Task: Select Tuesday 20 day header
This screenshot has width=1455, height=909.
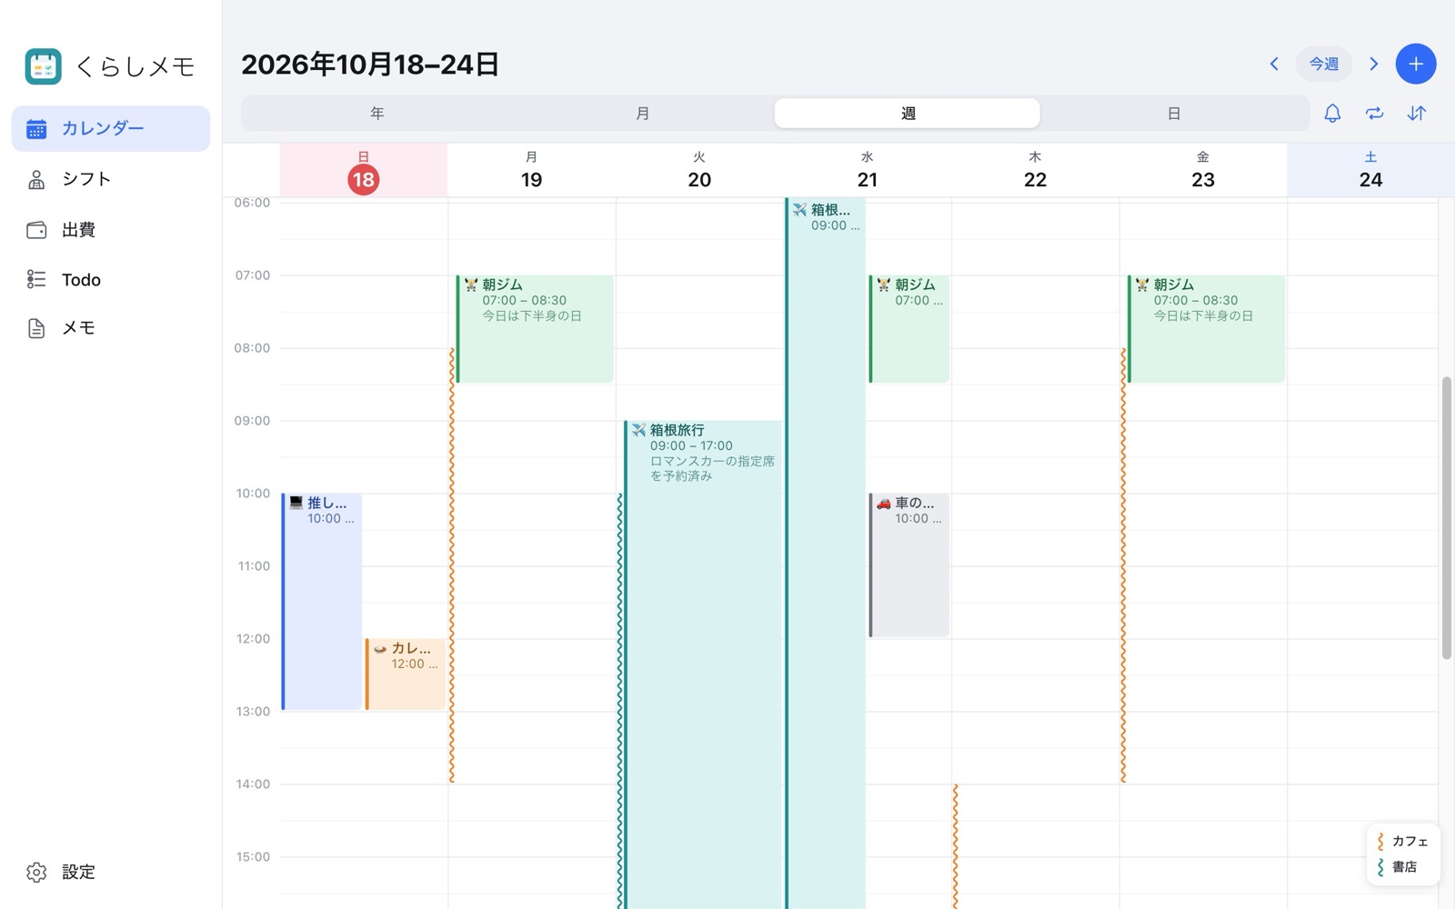Action: [x=699, y=171]
